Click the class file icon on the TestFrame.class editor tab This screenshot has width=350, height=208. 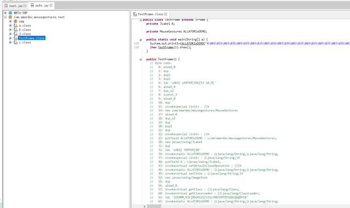tap(135, 14)
